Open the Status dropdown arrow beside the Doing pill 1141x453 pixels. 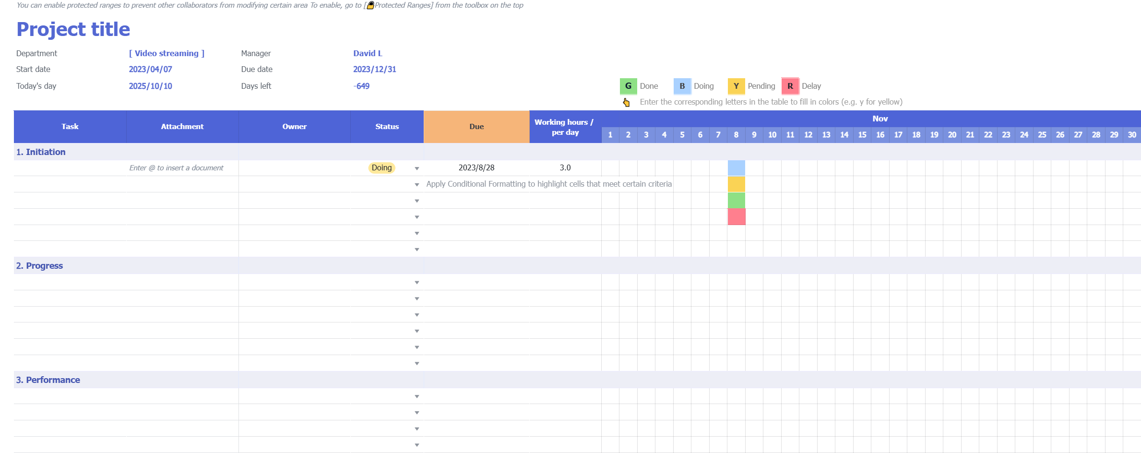417,168
